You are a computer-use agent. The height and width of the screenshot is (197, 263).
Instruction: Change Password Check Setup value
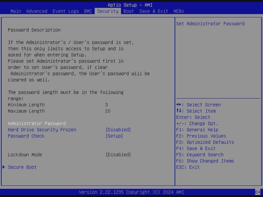(114, 136)
